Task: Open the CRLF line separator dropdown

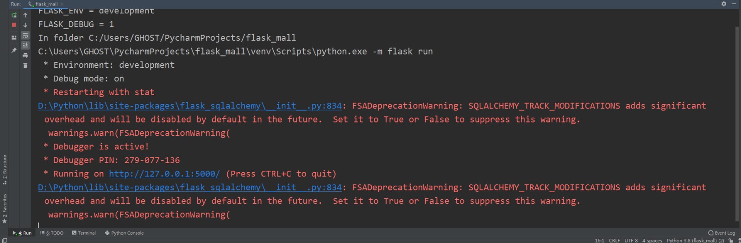Action: coord(614,240)
